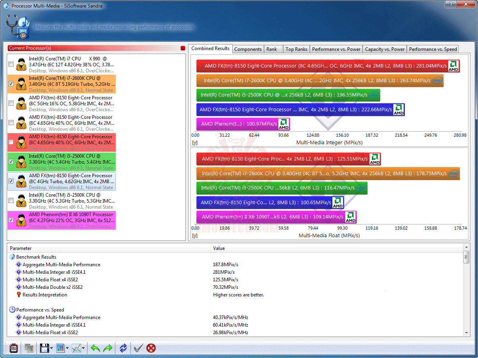Click avatar icon for green i5-2500K 5.4GHz row

click(x=21, y=162)
